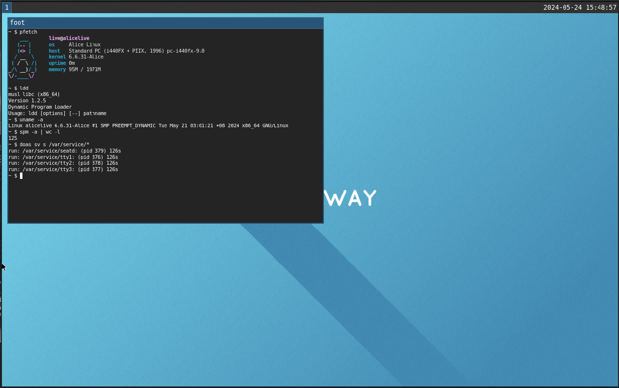Click the 'spm -a | wc -l' command

tap(40, 132)
